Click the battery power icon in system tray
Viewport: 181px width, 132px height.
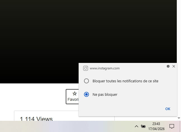point(143,126)
